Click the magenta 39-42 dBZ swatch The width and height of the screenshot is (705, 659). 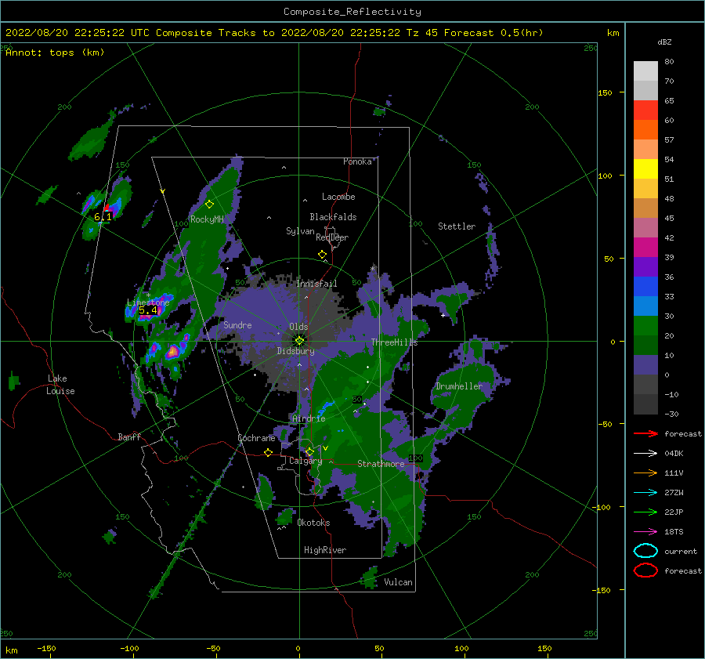pos(645,248)
